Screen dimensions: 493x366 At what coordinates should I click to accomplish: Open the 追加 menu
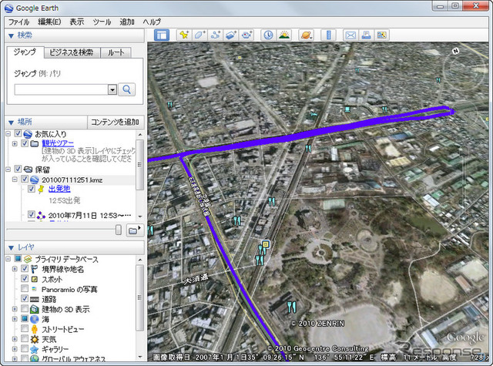(x=127, y=22)
